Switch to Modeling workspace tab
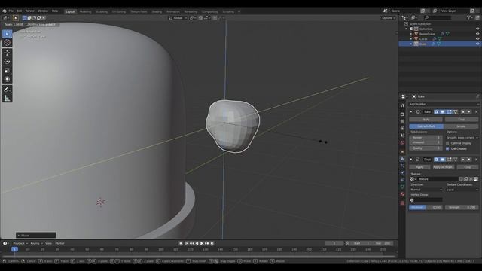The width and height of the screenshot is (482, 271). click(x=85, y=12)
